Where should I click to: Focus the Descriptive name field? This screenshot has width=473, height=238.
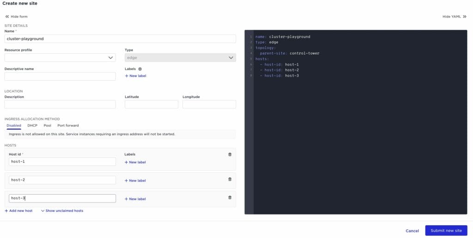click(x=60, y=77)
